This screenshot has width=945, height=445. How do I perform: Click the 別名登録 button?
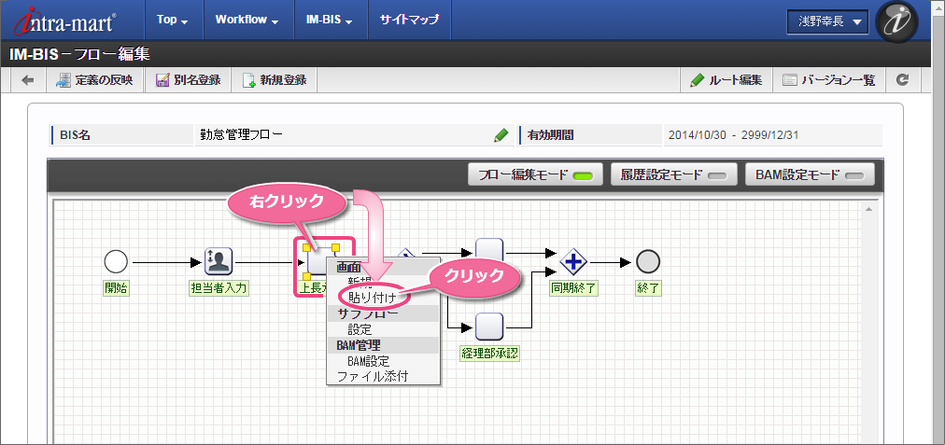click(188, 80)
